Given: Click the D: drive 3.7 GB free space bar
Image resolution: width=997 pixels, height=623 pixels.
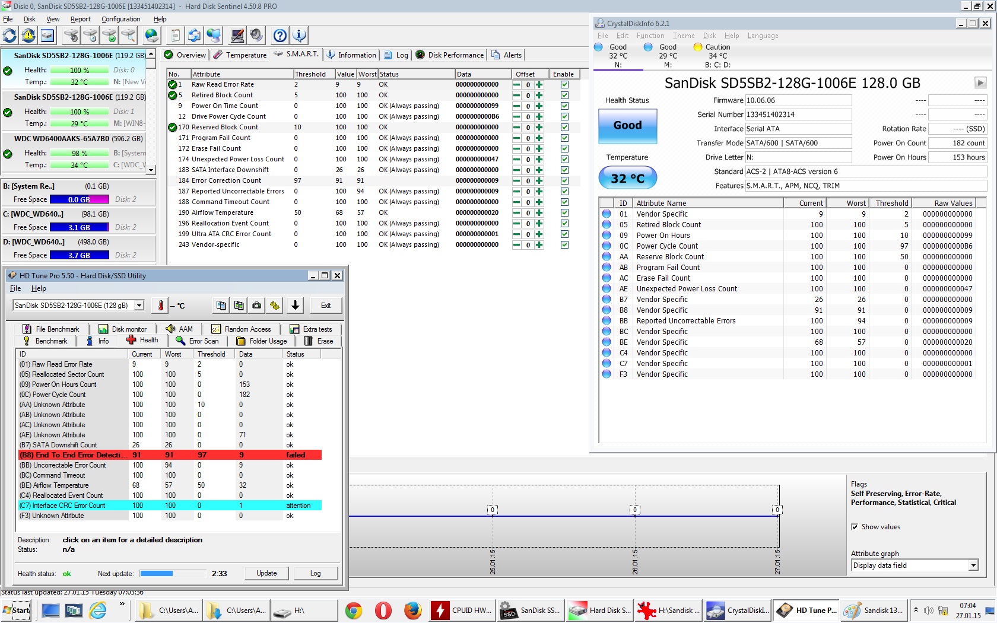Looking at the screenshot, I should (80, 255).
